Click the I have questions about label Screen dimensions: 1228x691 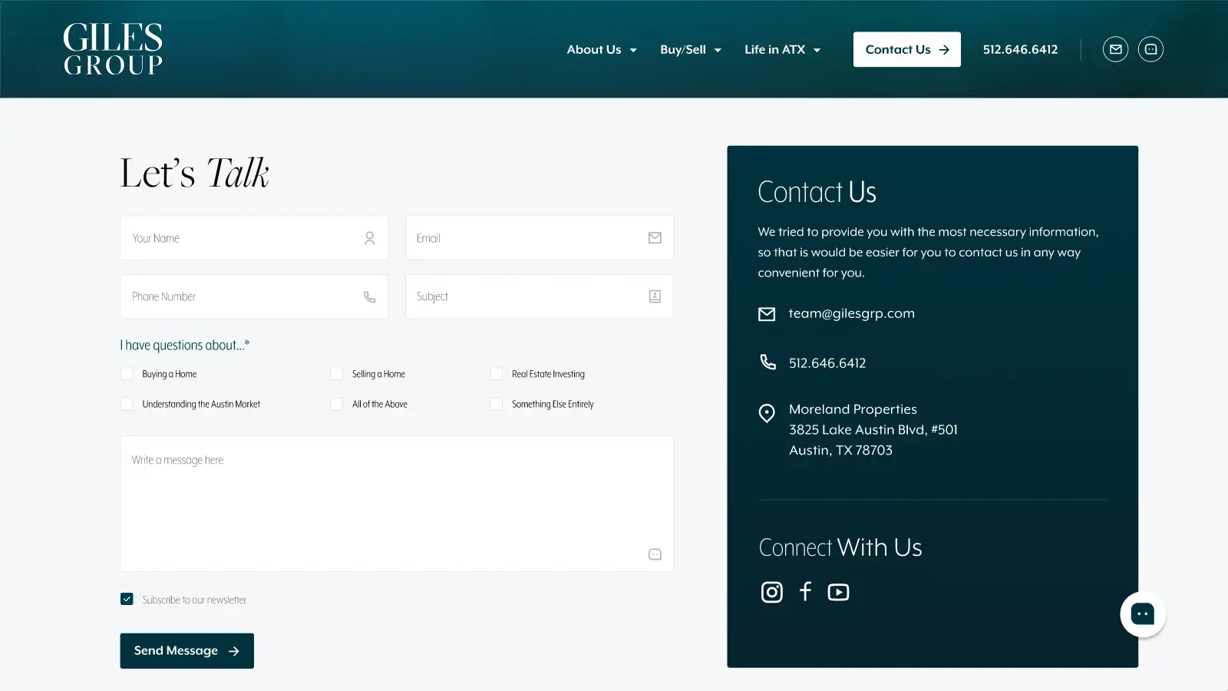coord(185,345)
